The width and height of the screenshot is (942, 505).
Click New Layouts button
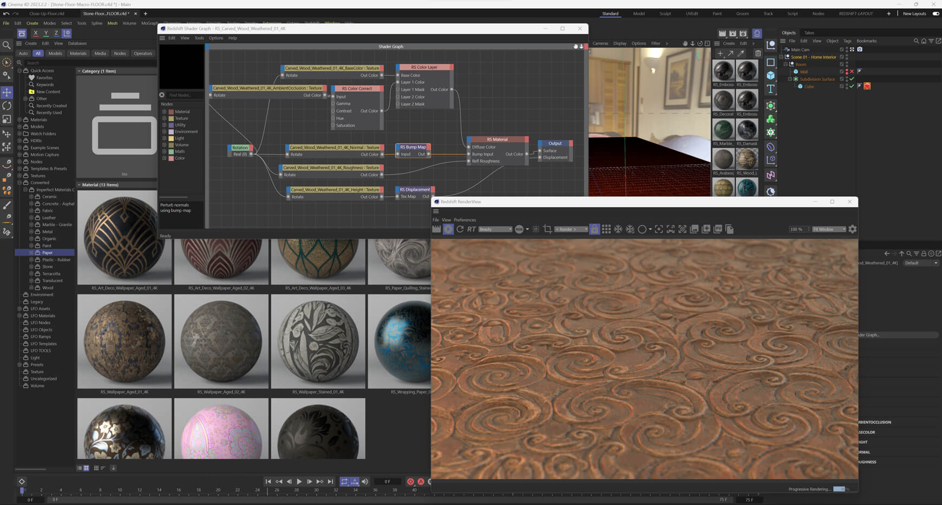click(914, 14)
